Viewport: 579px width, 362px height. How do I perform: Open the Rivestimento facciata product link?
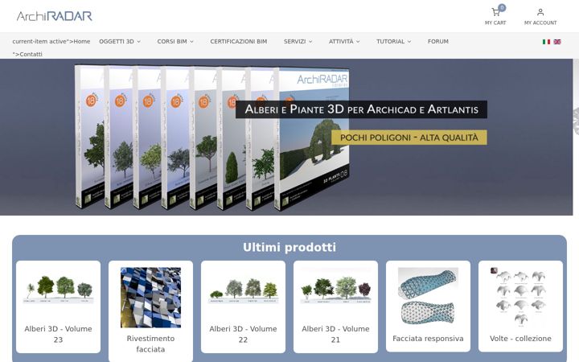point(150,343)
